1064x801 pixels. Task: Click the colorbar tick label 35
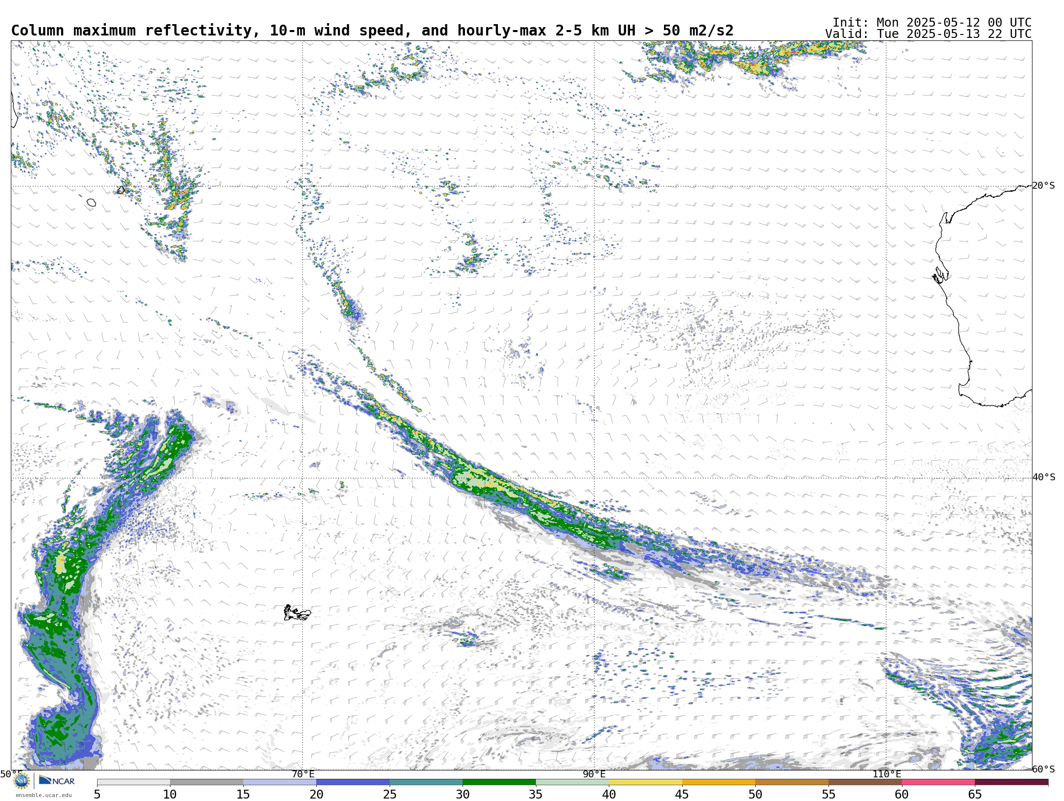coord(536,795)
